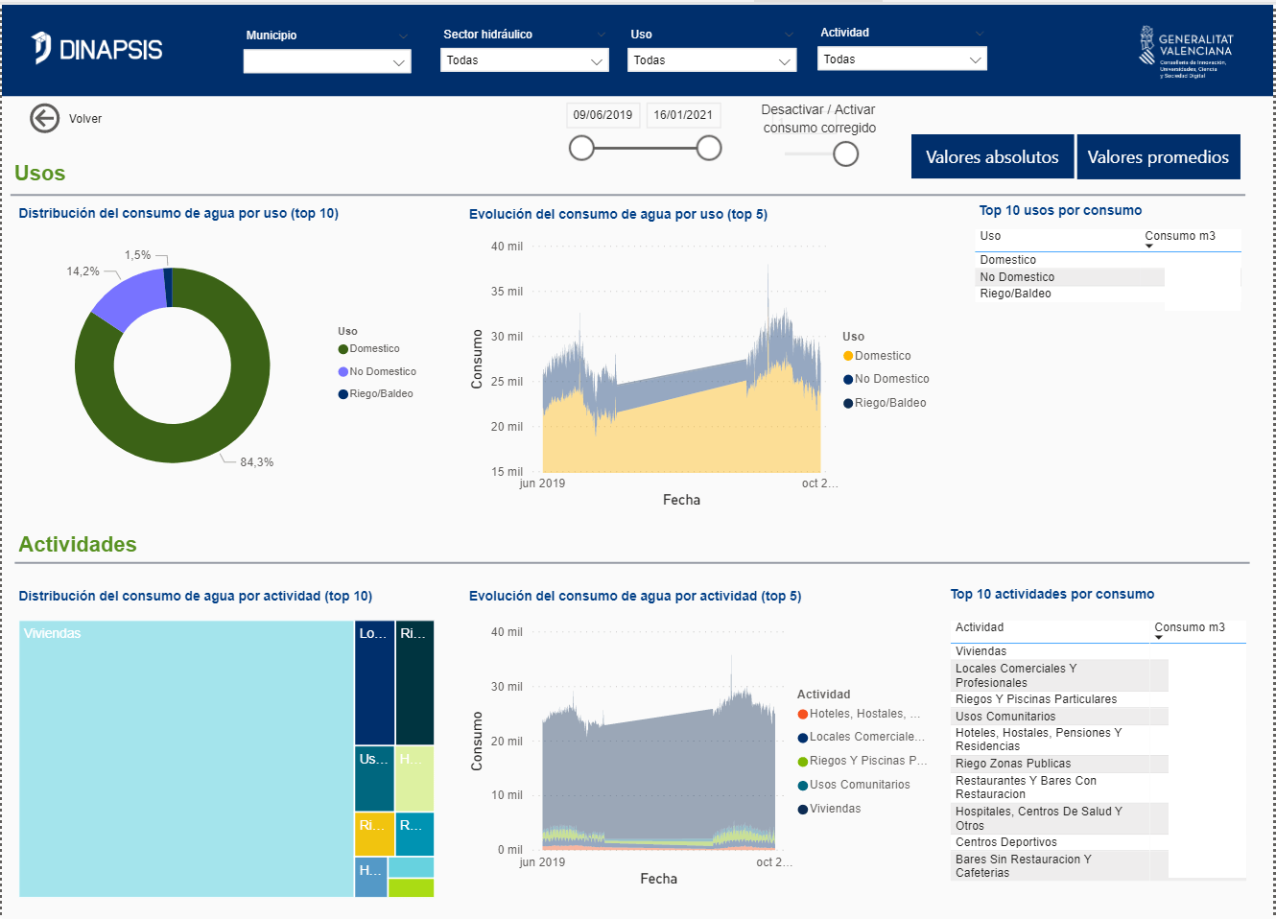Screen dimensions: 1276x919
Task: Click the Riego/Baldeo legend dot in evolution chart
Action: point(848,404)
